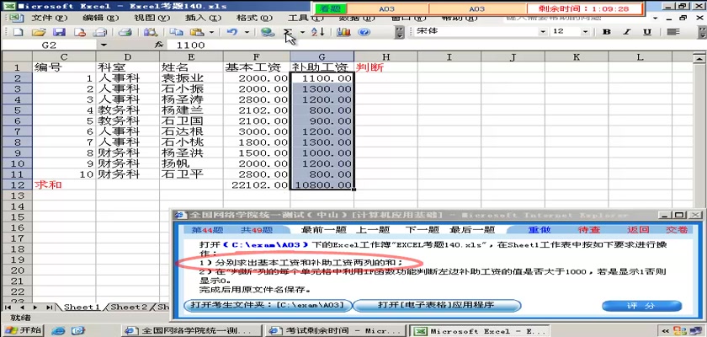Screen dimensions: 707x337
Task: Click the 评分 button
Action: click(641, 306)
